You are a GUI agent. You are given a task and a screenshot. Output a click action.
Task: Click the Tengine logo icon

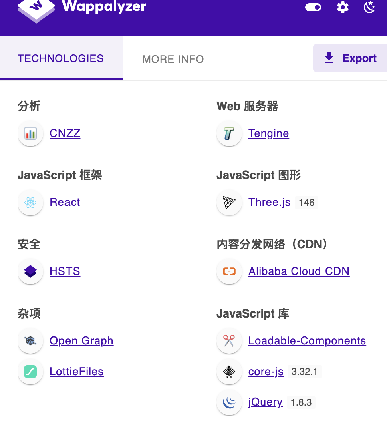[229, 133]
